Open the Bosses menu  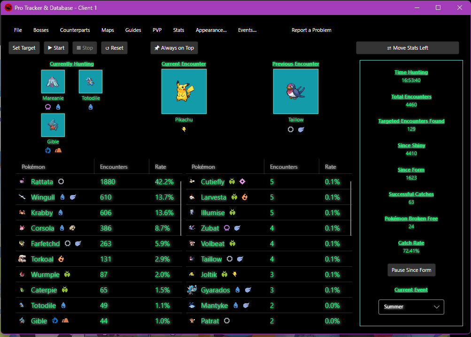[x=41, y=30]
